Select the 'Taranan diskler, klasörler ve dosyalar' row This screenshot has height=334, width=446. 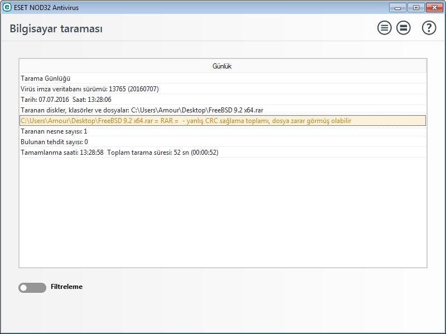tap(222, 110)
